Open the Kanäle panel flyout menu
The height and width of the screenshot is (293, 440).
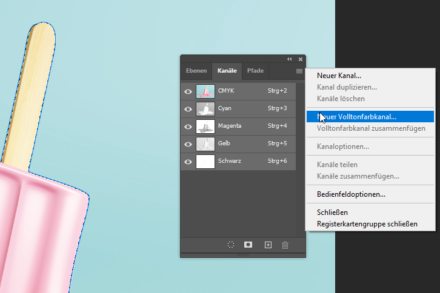[x=299, y=71]
